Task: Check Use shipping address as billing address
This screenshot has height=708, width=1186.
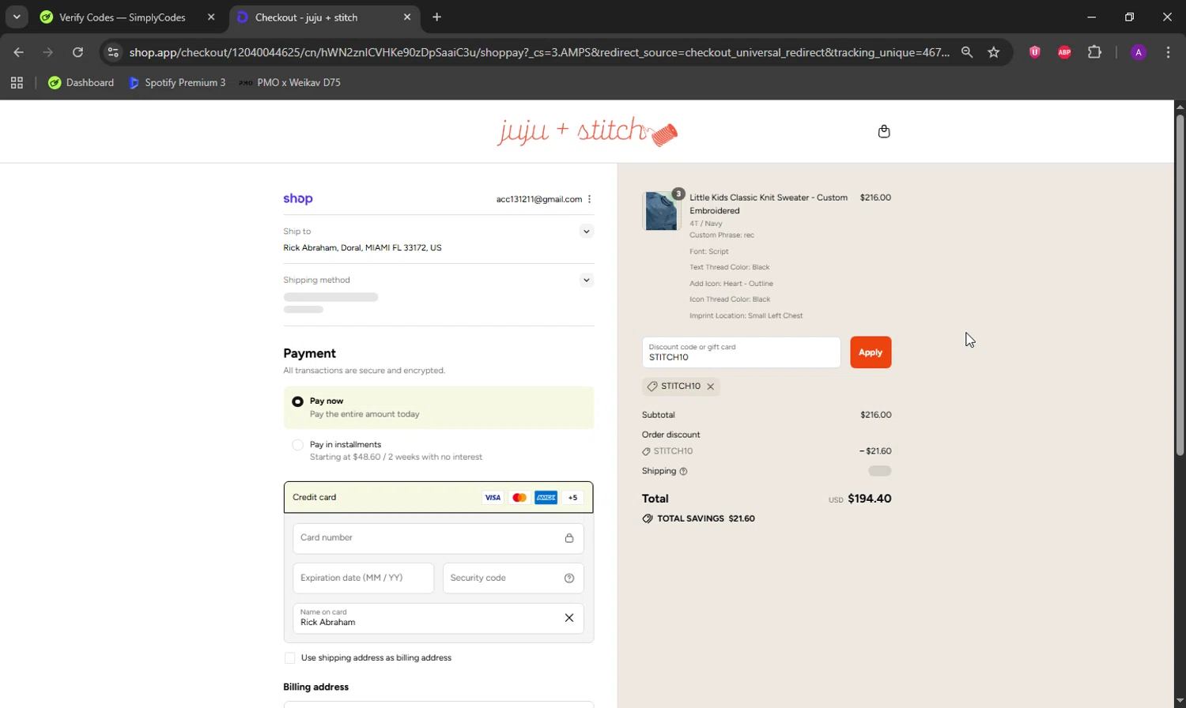Action: tap(290, 658)
